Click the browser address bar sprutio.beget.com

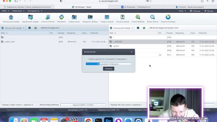[x=108, y=1]
